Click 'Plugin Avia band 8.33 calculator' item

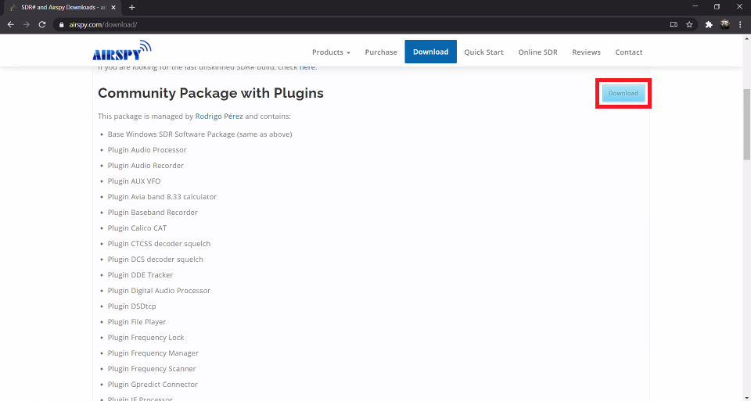tap(162, 197)
